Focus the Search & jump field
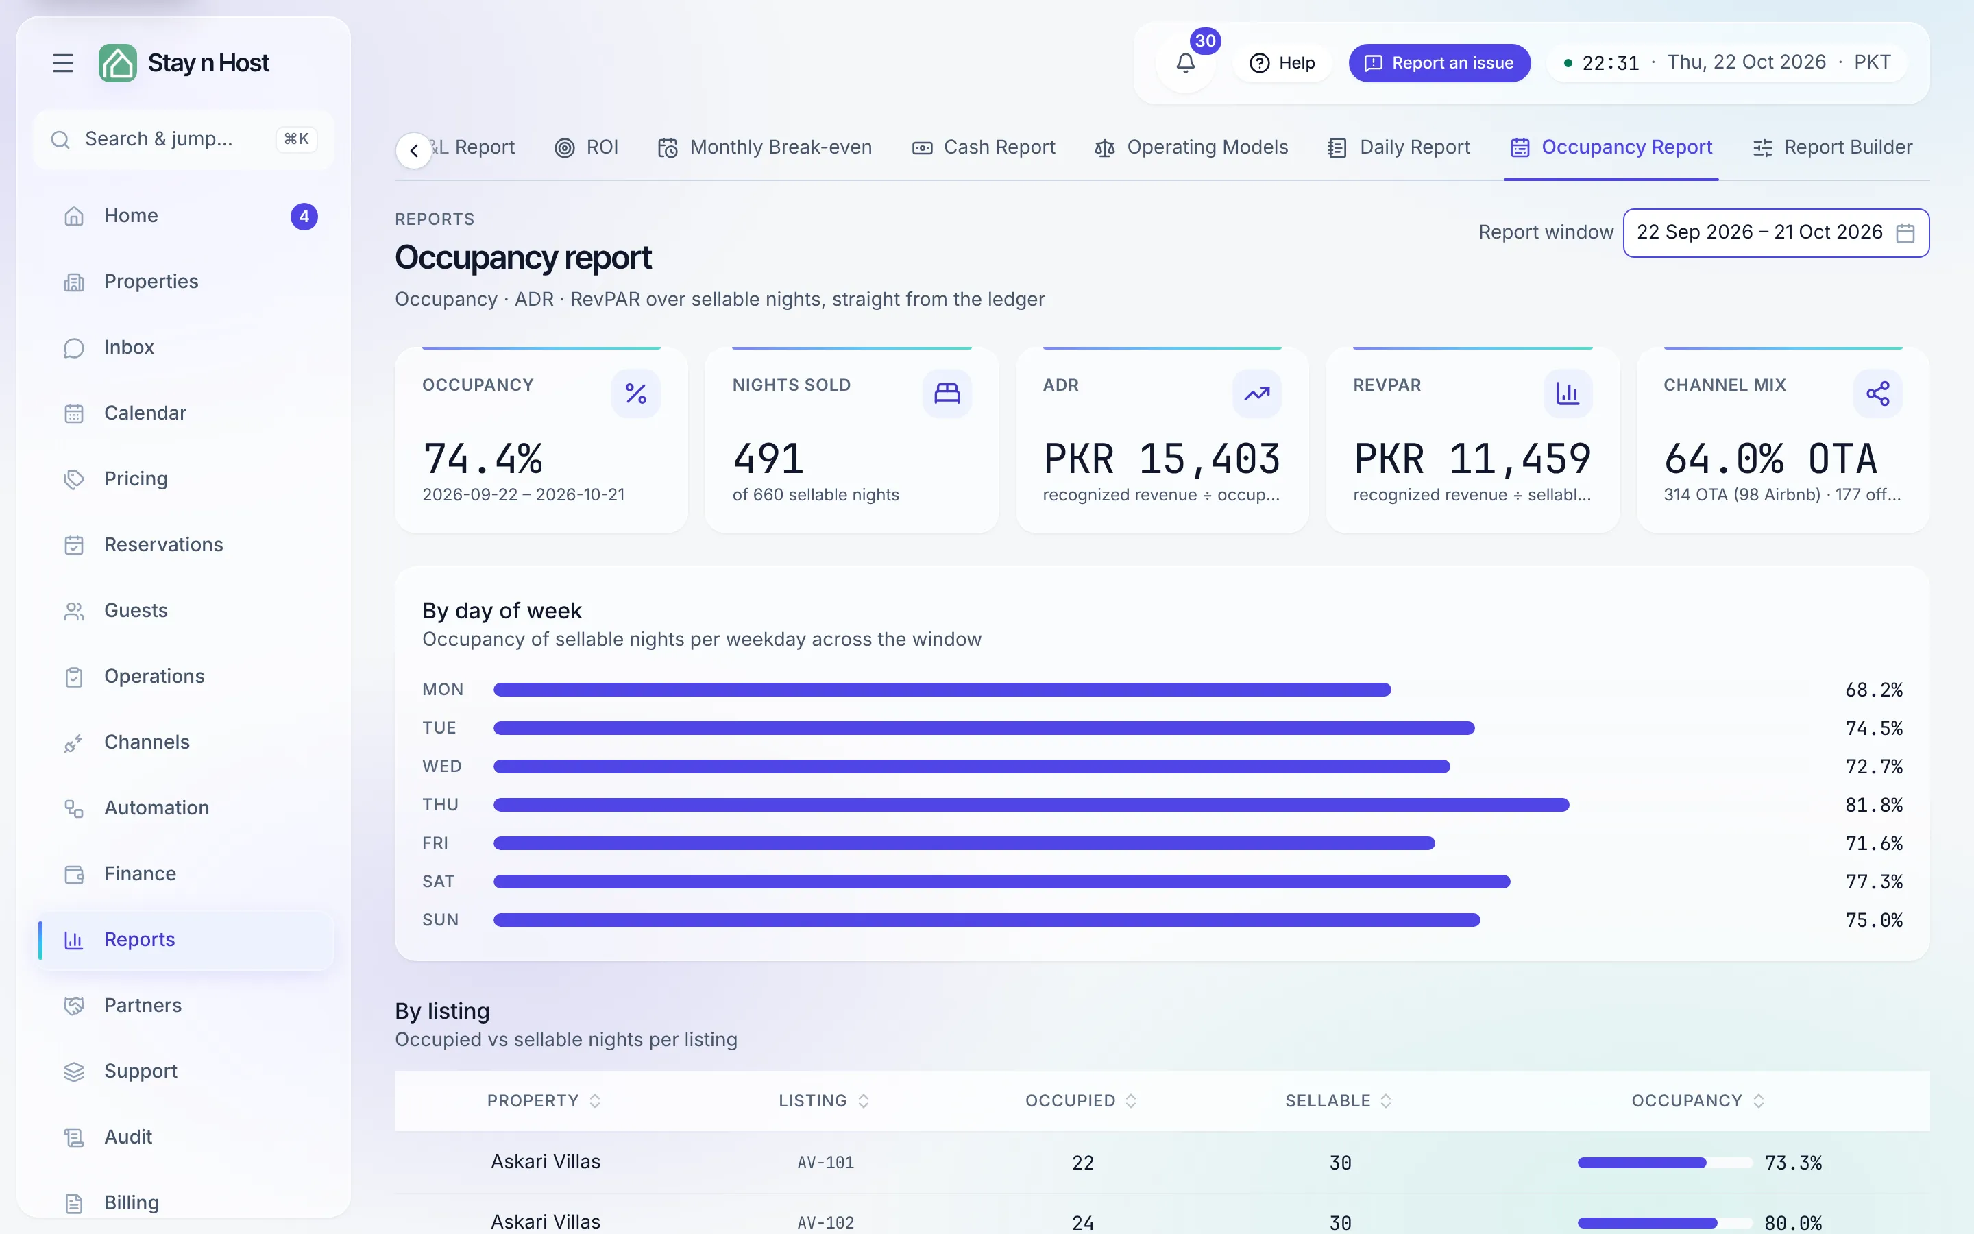 (x=184, y=140)
